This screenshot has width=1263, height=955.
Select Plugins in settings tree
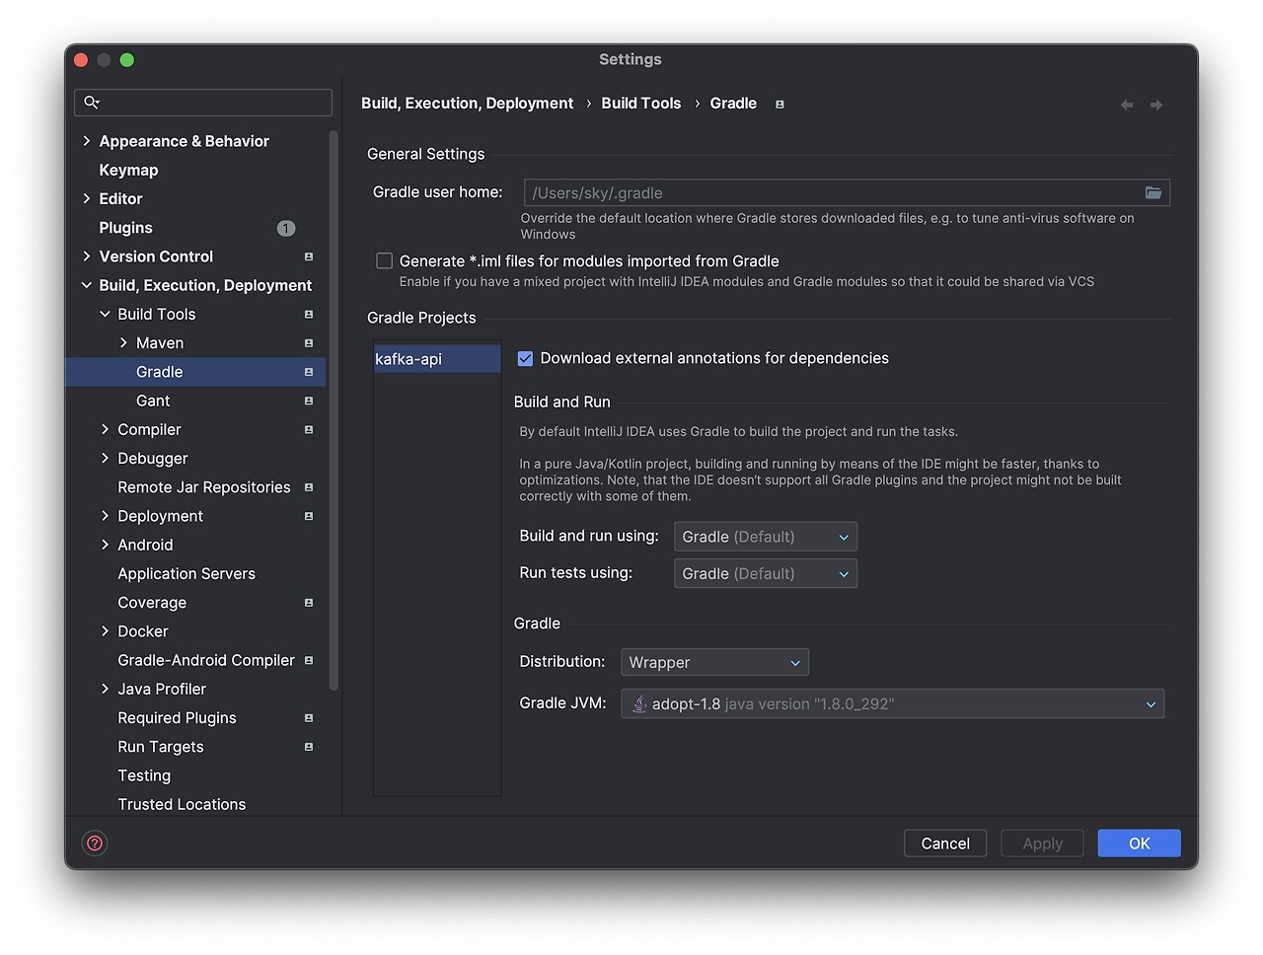click(125, 228)
